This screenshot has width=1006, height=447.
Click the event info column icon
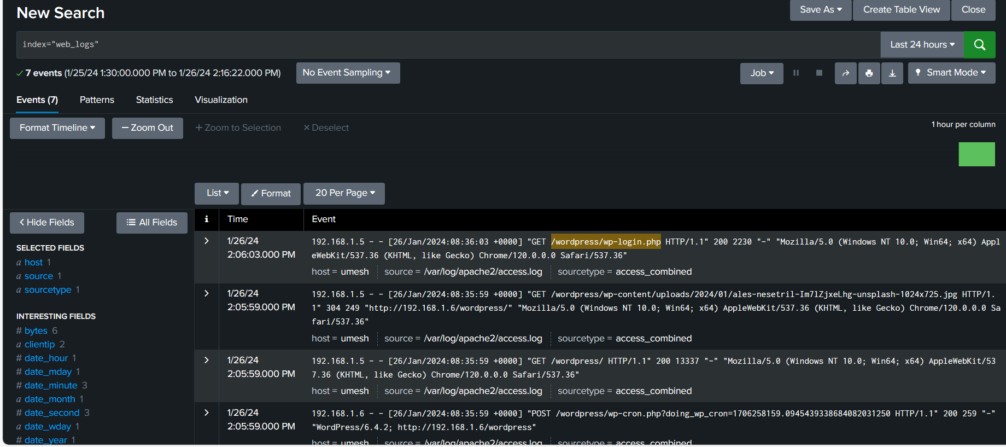click(206, 219)
